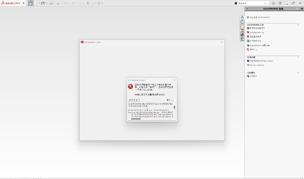Close the 3DPassport-Login error dialog
The width and height of the screenshot is (304, 179).
(174, 80)
